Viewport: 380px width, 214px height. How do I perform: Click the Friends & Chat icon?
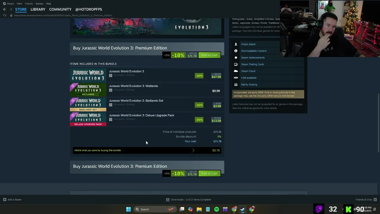pos(375,200)
